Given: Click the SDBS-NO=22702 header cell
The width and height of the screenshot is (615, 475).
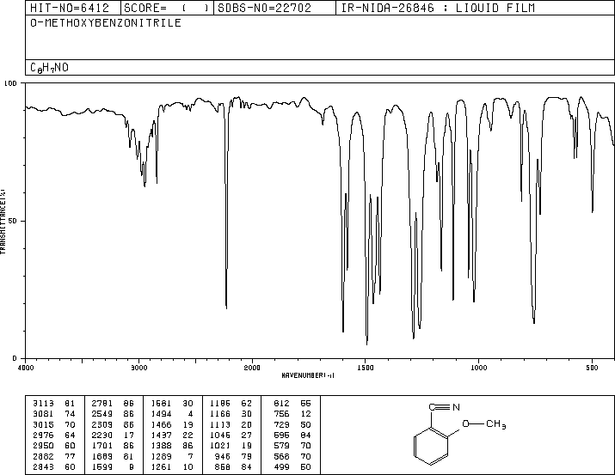Looking at the screenshot, I should click(x=264, y=8).
